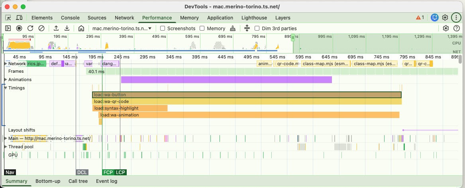Open the Memory panel tab

(x=189, y=18)
